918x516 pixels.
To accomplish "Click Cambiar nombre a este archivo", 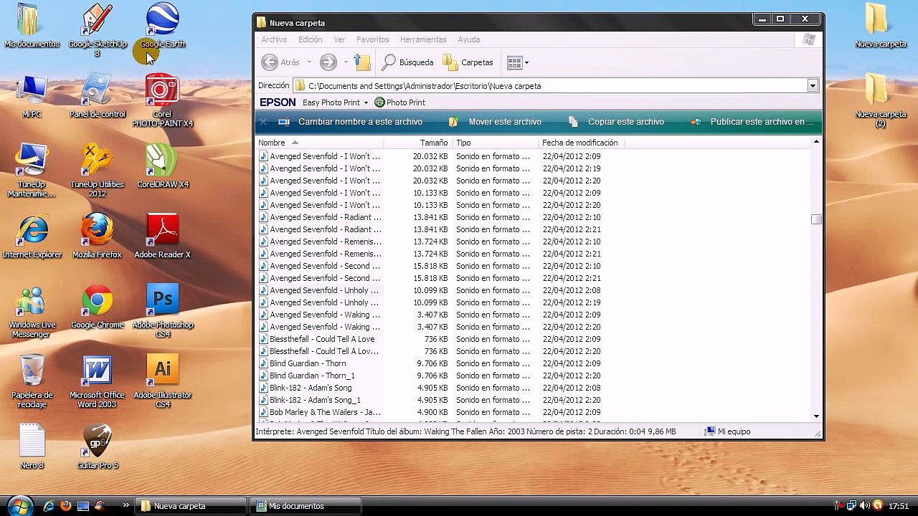I will pyautogui.click(x=351, y=122).
